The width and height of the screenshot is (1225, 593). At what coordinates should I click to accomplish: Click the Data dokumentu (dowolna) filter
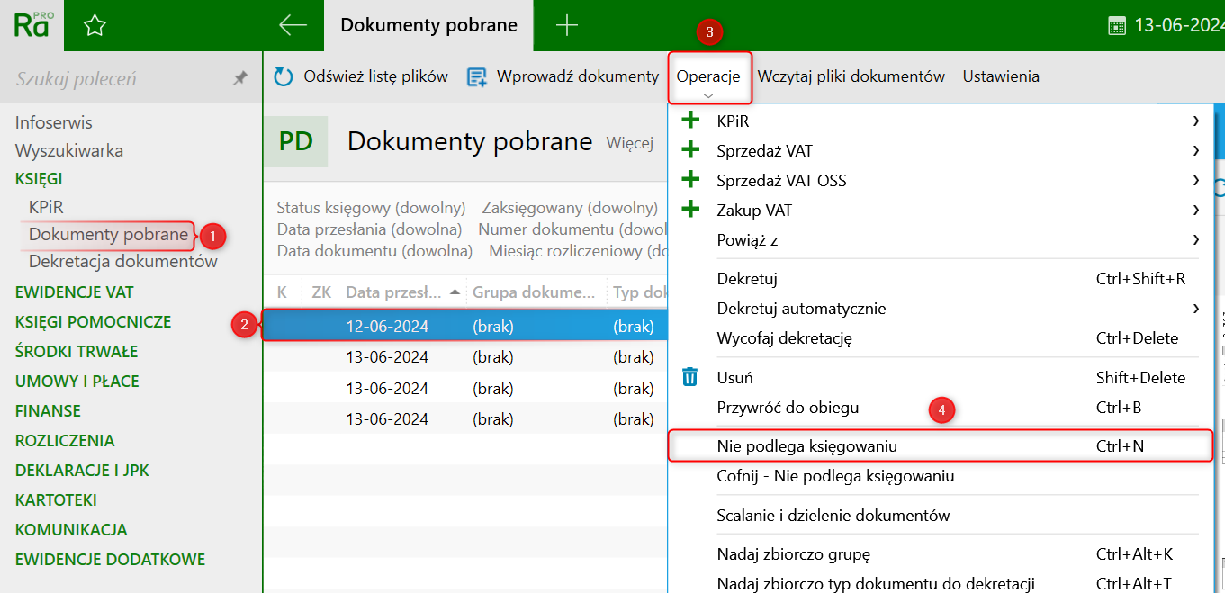tap(374, 251)
